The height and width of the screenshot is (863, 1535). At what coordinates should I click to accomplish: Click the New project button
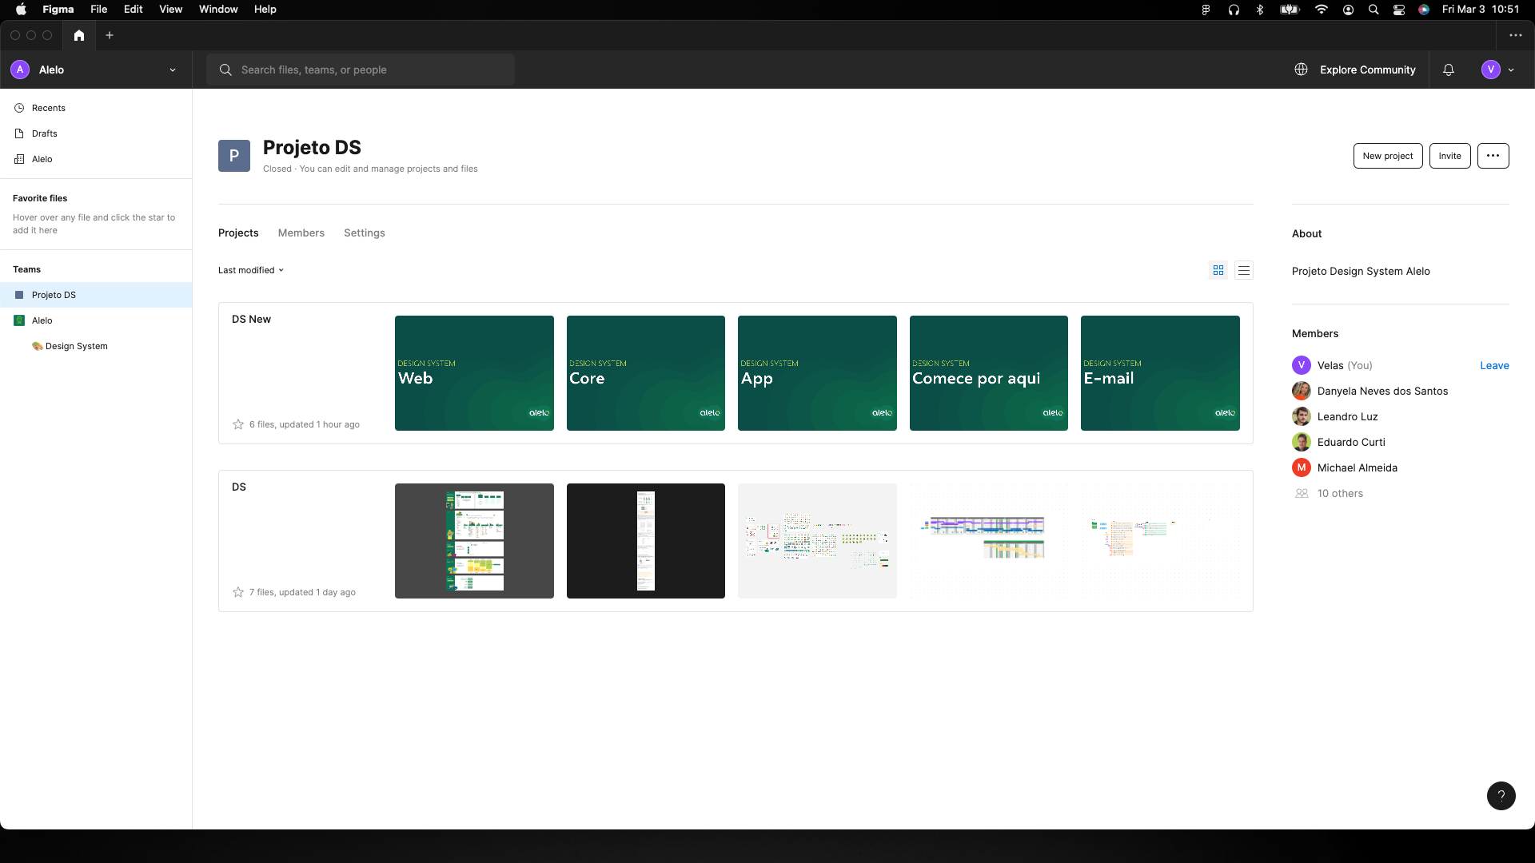(x=1387, y=156)
